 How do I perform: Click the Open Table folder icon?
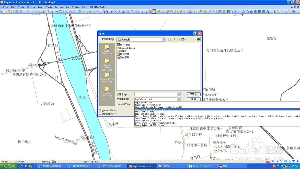8,11
